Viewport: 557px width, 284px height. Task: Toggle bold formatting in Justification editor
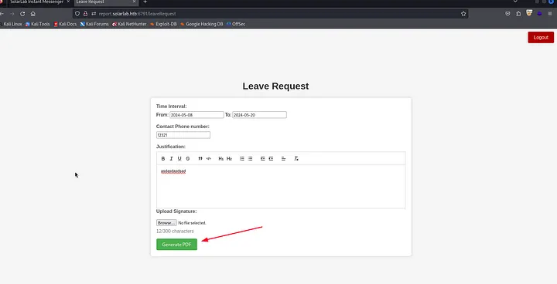pyautogui.click(x=163, y=158)
